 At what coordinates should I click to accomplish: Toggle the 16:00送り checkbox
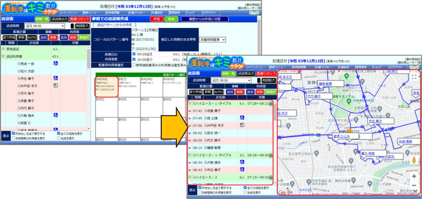click(x=134, y=59)
